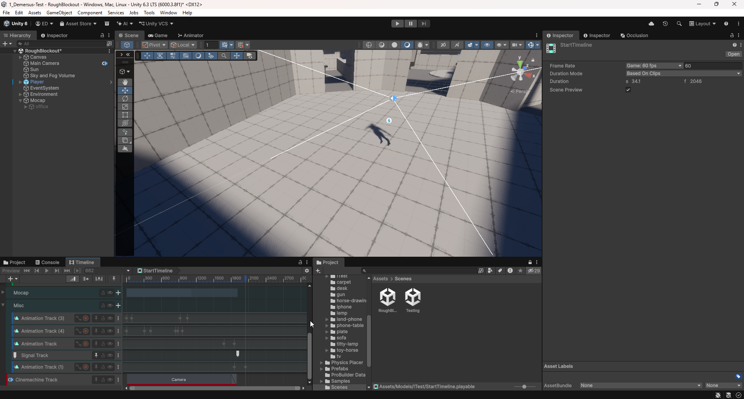Open Duration Mode dropdown
Screen dimensions: 744x399
[x=684, y=73]
